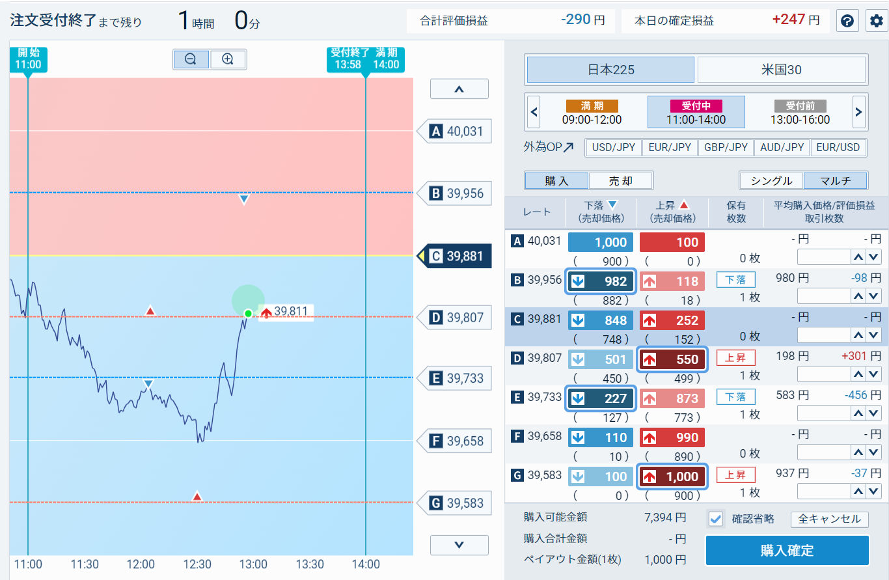
Task: Open the settings gear icon
Action: 877,21
